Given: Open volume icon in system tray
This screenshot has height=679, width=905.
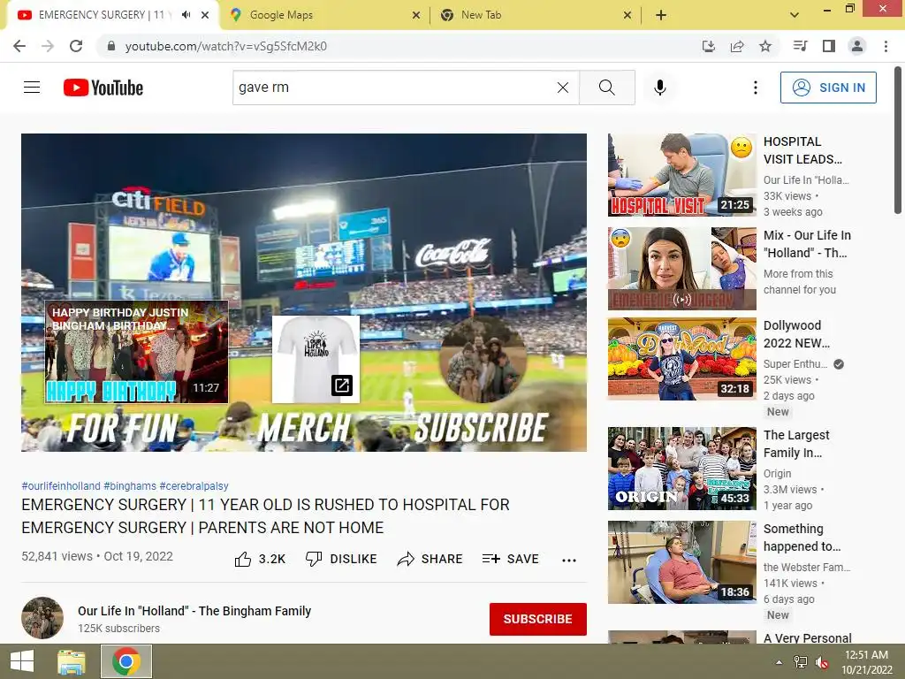Looking at the screenshot, I should click(x=822, y=662).
